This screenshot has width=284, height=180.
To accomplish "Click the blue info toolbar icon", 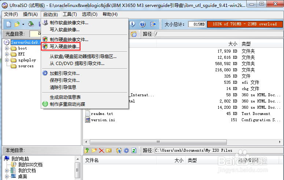I will (x=133, y=24).
